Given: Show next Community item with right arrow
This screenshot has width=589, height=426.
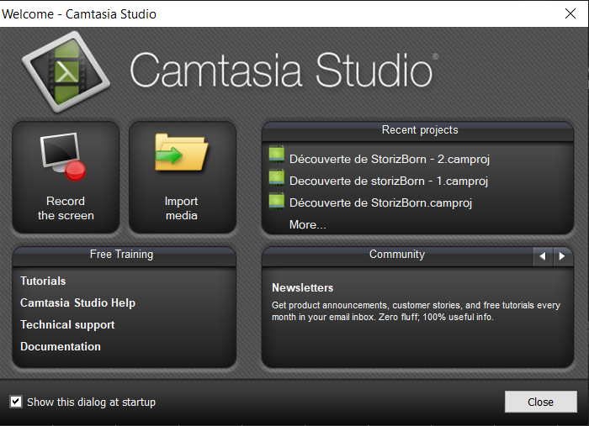Looking at the screenshot, I should click(562, 256).
